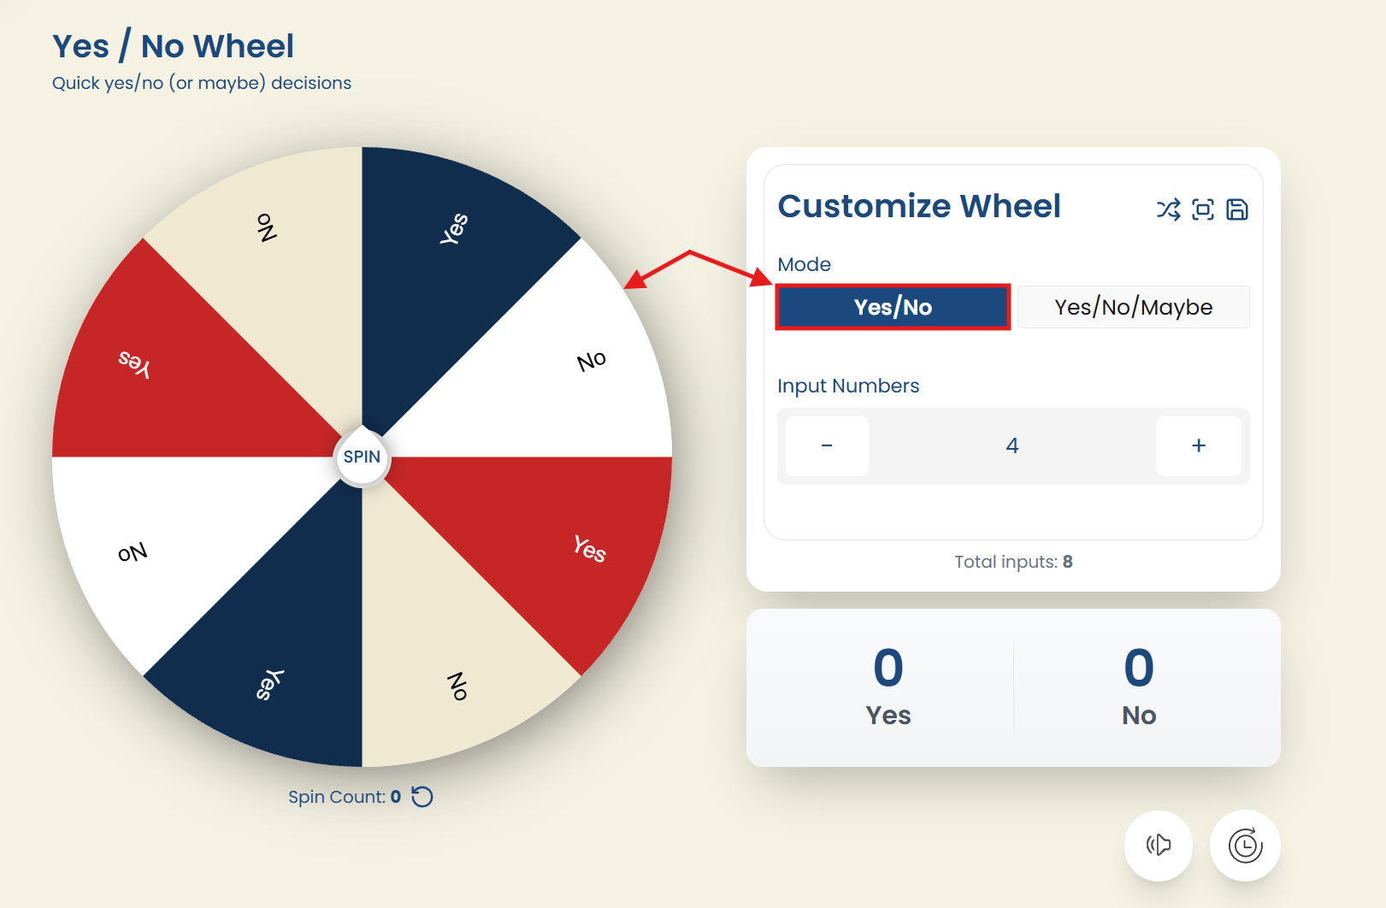Click the minus icon to decrease input numbers
The height and width of the screenshot is (908, 1386).
click(x=826, y=445)
